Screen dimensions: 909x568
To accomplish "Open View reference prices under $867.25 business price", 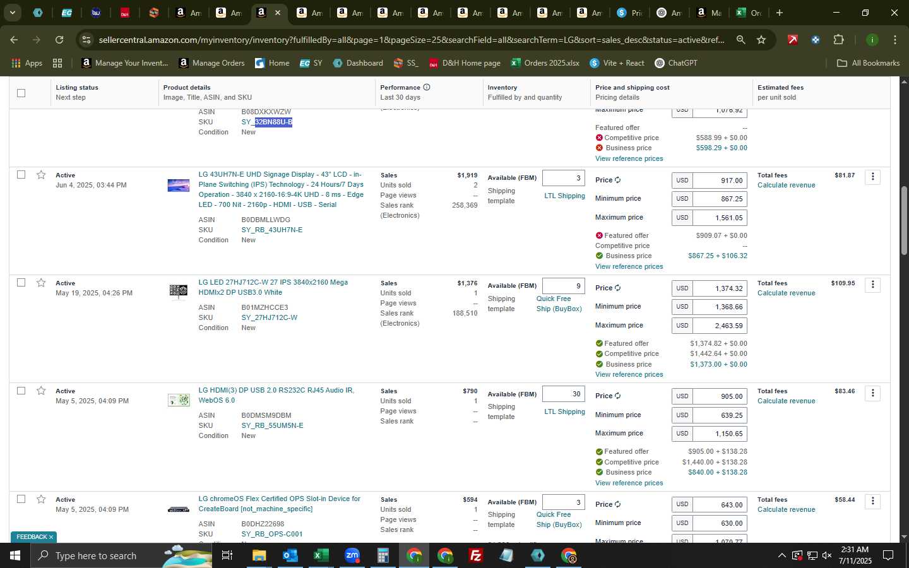I will [x=629, y=266].
